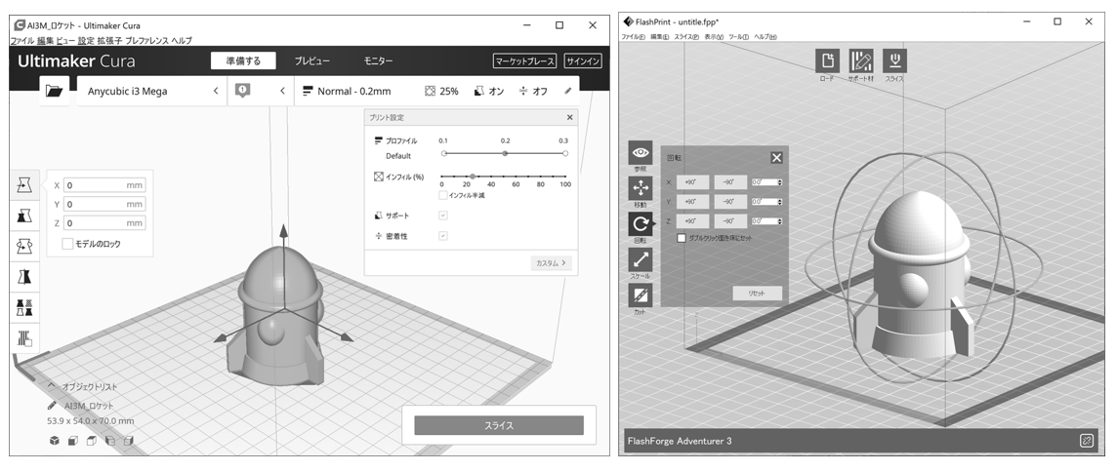Click the インフィル (%) slider handle
This screenshot has width=1117, height=472.
pos(473,176)
